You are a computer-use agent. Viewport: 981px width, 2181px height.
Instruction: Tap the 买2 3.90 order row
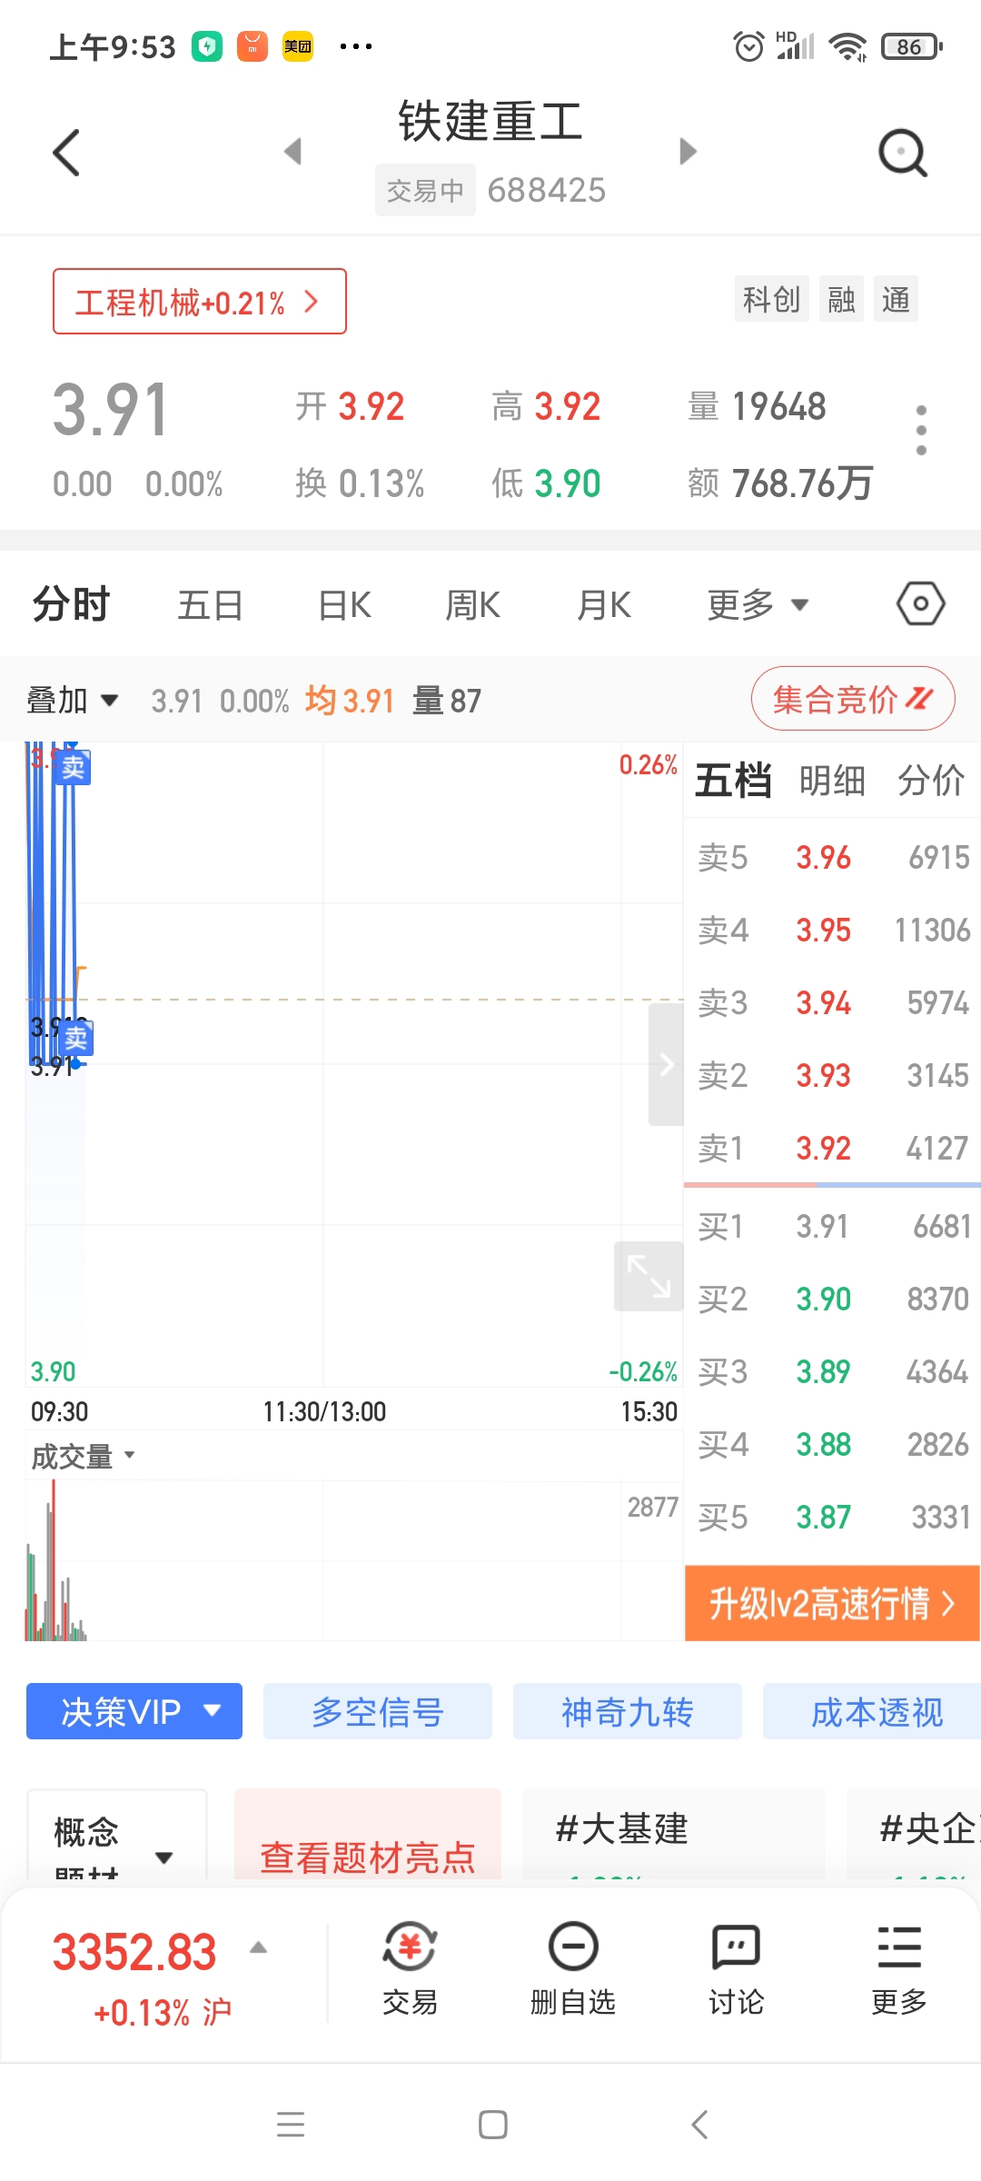(x=832, y=1299)
